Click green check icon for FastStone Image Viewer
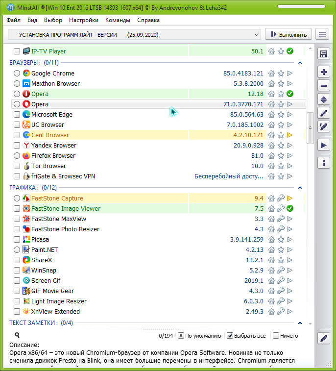The height and width of the screenshot is (371, 336). click(290, 208)
